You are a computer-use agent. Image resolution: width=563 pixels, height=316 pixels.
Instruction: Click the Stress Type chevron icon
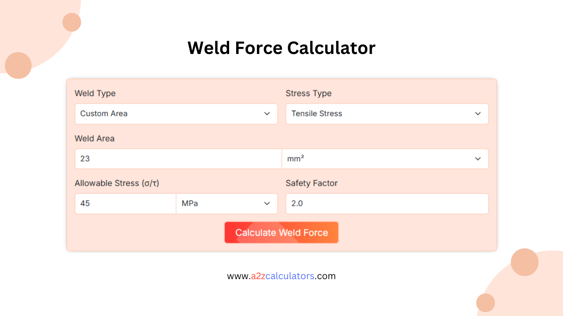coord(478,114)
